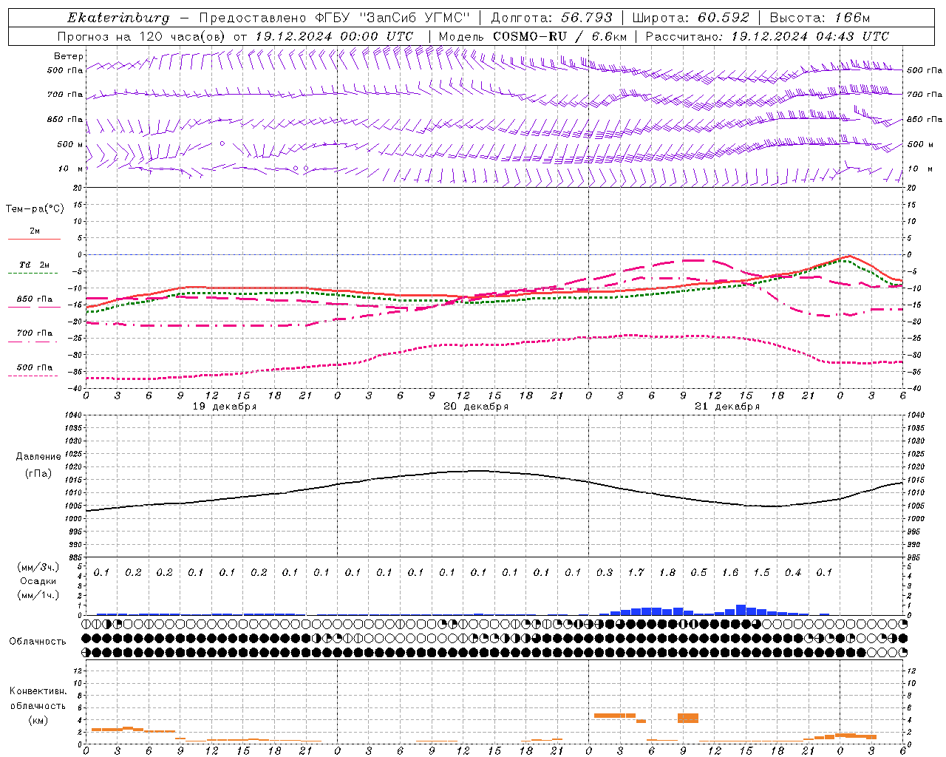Click the 'Давление' pressure panel label
The width and height of the screenshot is (946, 757).
pyautogui.click(x=38, y=457)
